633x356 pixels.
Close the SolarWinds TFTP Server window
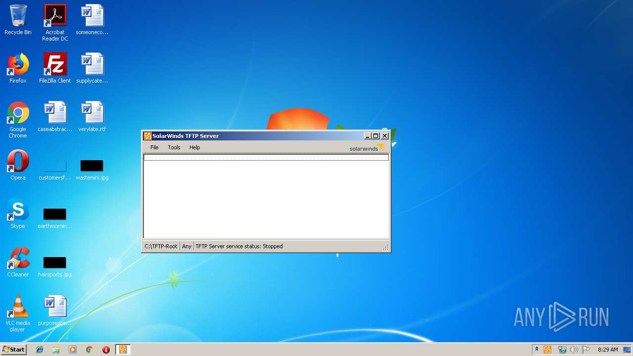[x=385, y=136]
